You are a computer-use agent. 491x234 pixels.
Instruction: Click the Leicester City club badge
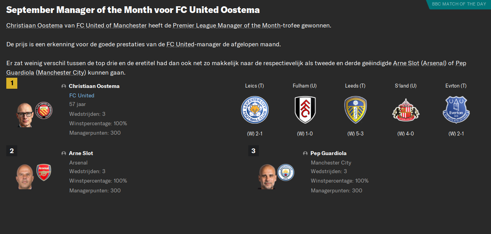255,110
